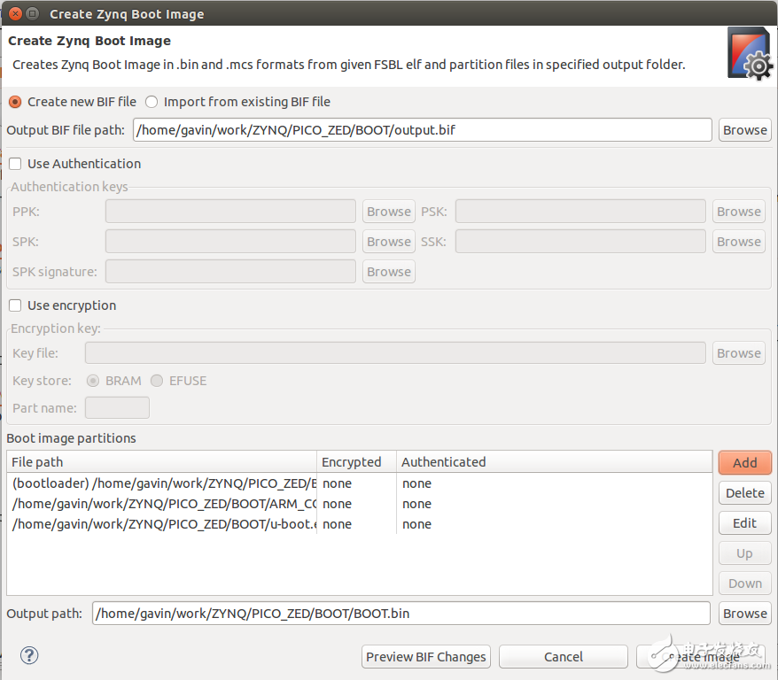
Task: Enable the Use encryption checkbox
Action: [x=15, y=305]
